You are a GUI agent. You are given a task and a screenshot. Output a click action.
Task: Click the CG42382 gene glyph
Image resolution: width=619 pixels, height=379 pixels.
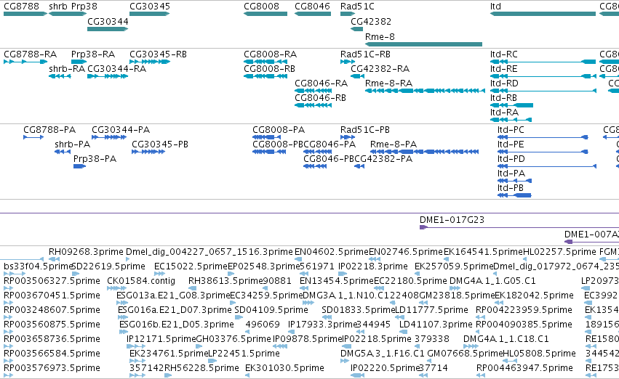pyautogui.click(x=356, y=29)
